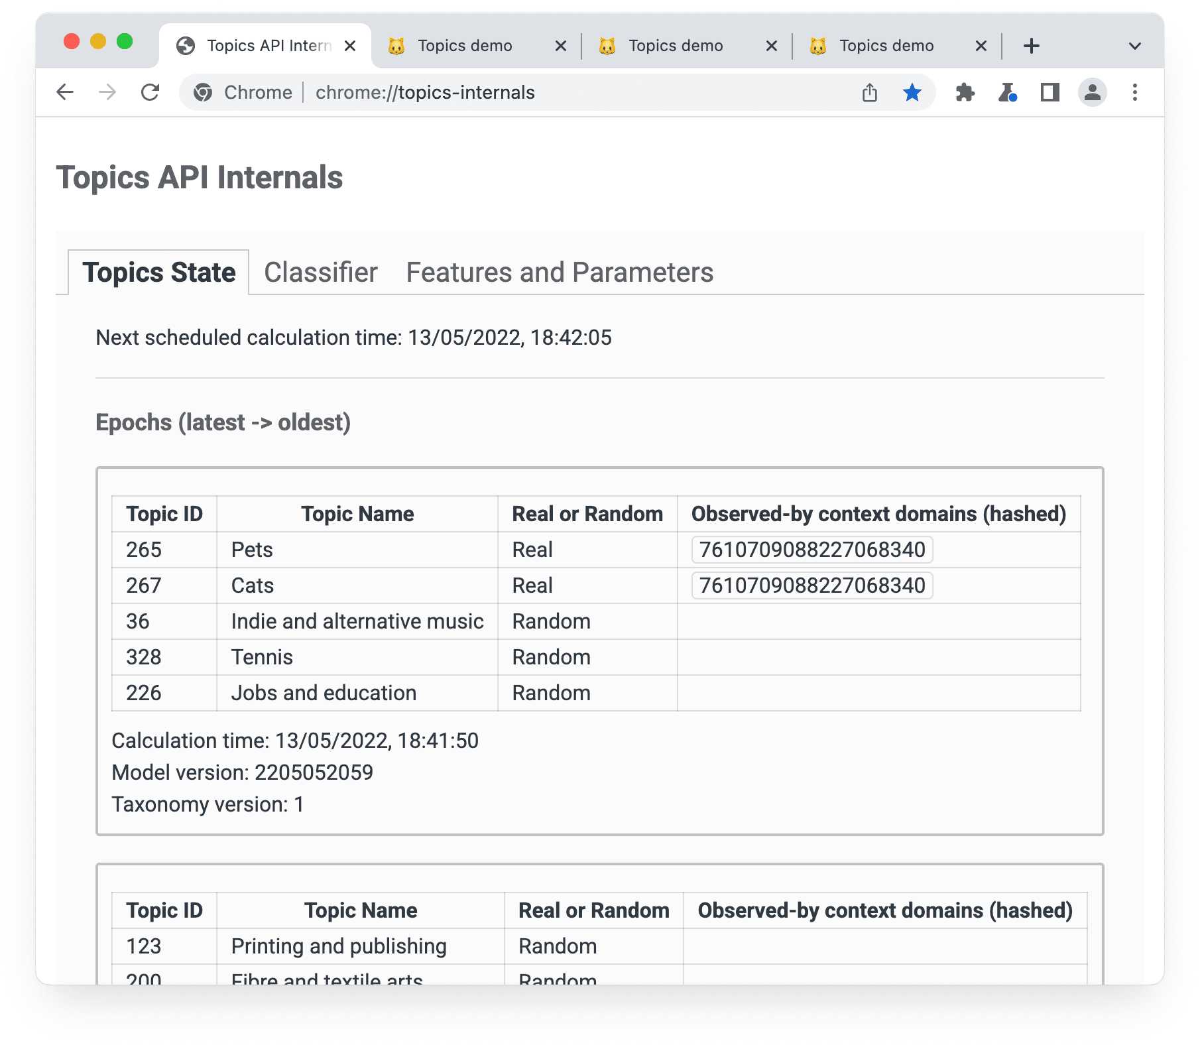Click the forward navigation arrow

tap(108, 92)
